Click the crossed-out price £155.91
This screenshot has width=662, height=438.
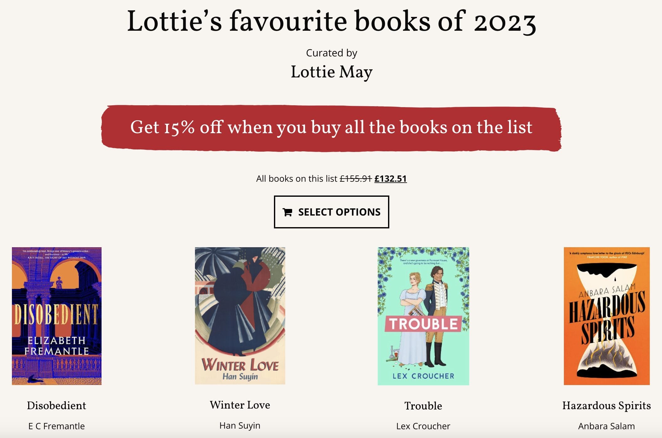[356, 179]
